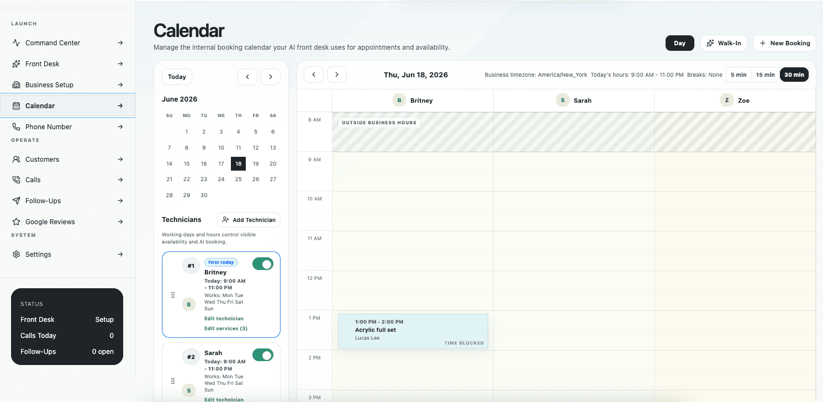This screenshot has height=402, width=823.
Task: Click the Business Setup storefront icon
Action: pos(16,85)
